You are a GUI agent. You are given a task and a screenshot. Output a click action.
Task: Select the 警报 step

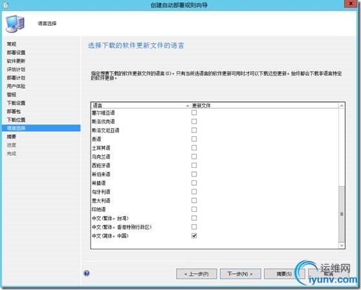point(11,94)
